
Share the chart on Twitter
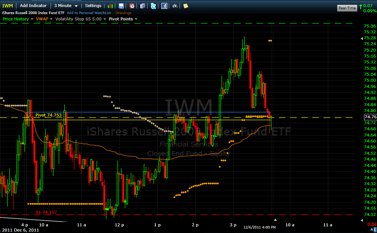coord(154,6)
